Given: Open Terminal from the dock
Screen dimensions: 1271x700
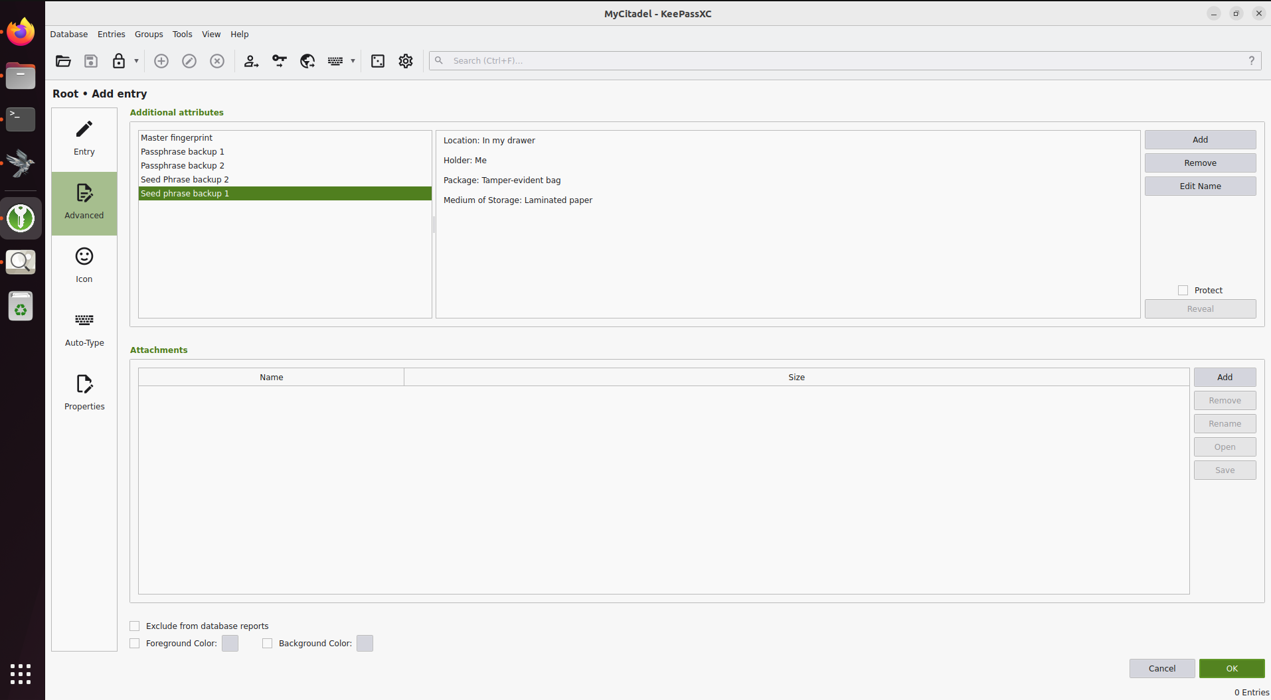Looking at the screenshot, I should [21, 119].
